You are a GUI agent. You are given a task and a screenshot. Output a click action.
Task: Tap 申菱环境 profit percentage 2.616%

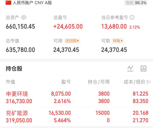pyautogui.click(x=62, y=101)
